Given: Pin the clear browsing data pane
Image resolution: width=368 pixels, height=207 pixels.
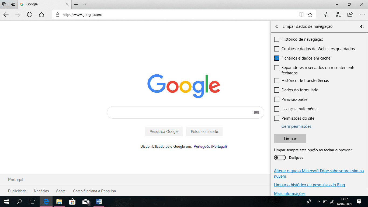Looking at the screenshot, I should click(362, 26).
